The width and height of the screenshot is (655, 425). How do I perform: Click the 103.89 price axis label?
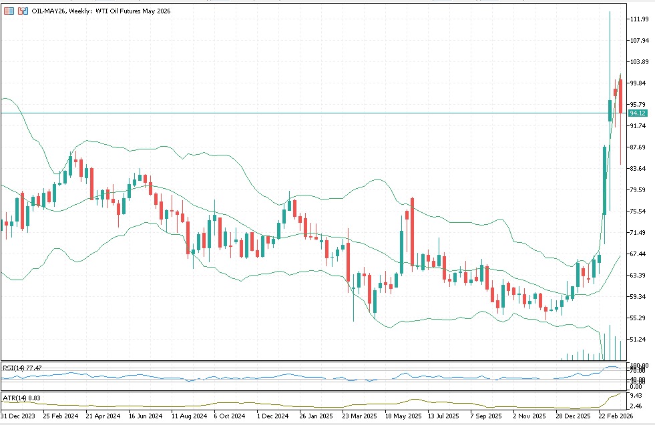[x=640, y=62]
